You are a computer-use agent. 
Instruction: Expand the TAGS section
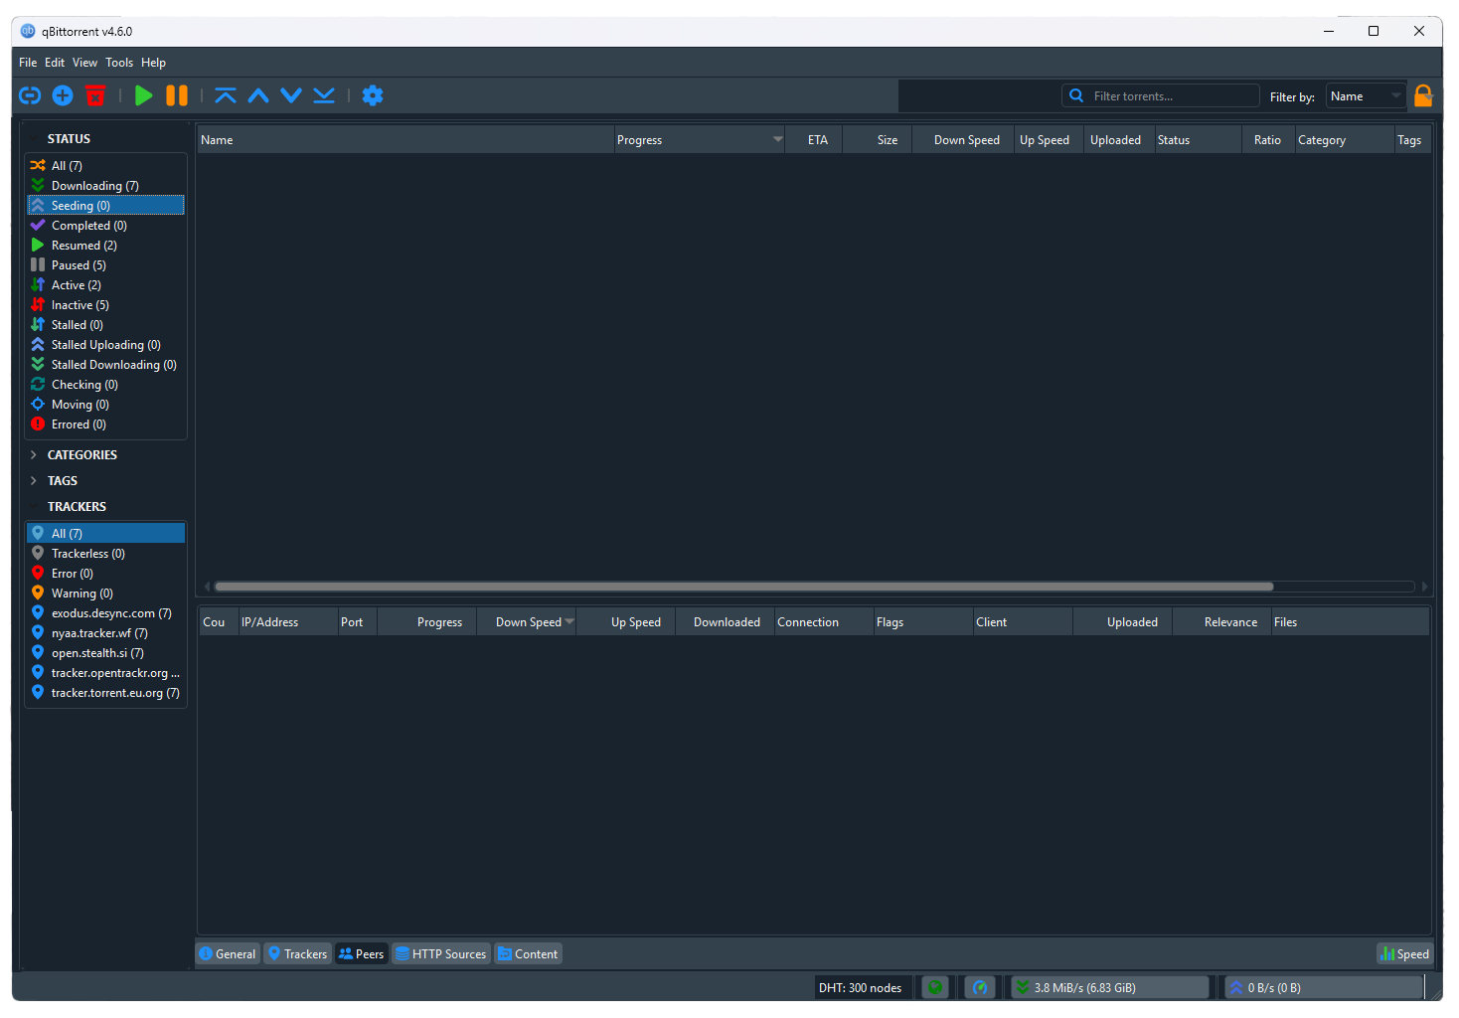click(x=62, y=481)
